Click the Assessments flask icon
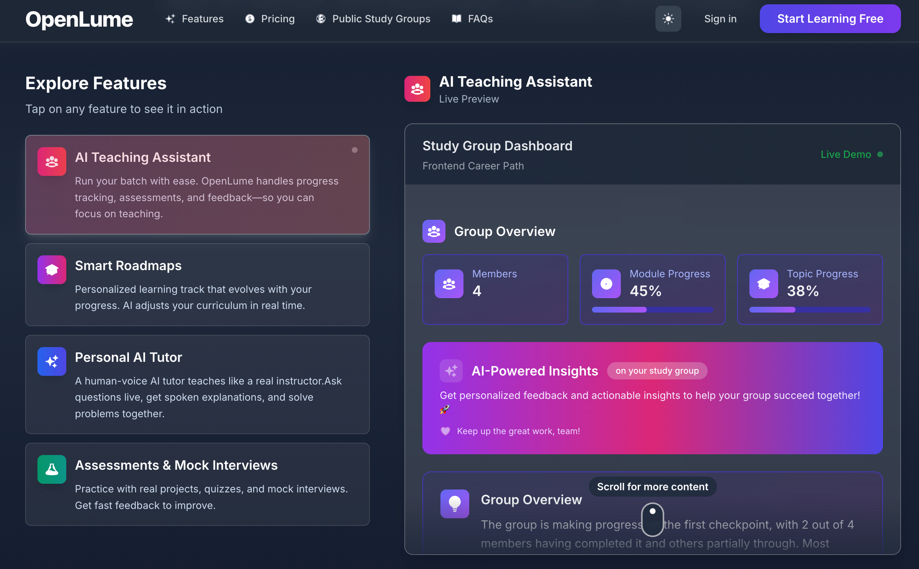 coord(51,469)
